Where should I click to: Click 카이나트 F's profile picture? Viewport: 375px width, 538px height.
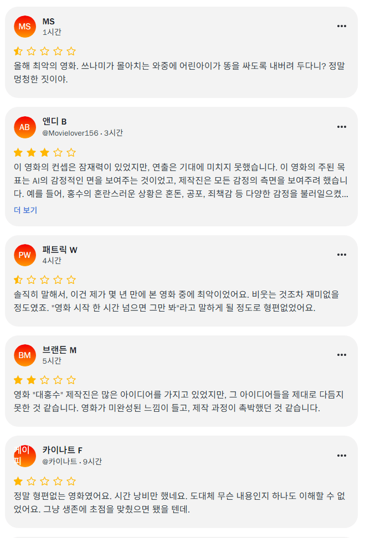coord(24,456)
